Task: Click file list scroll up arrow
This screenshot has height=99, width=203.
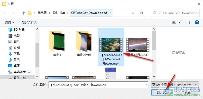Action: tap(154, 29)
